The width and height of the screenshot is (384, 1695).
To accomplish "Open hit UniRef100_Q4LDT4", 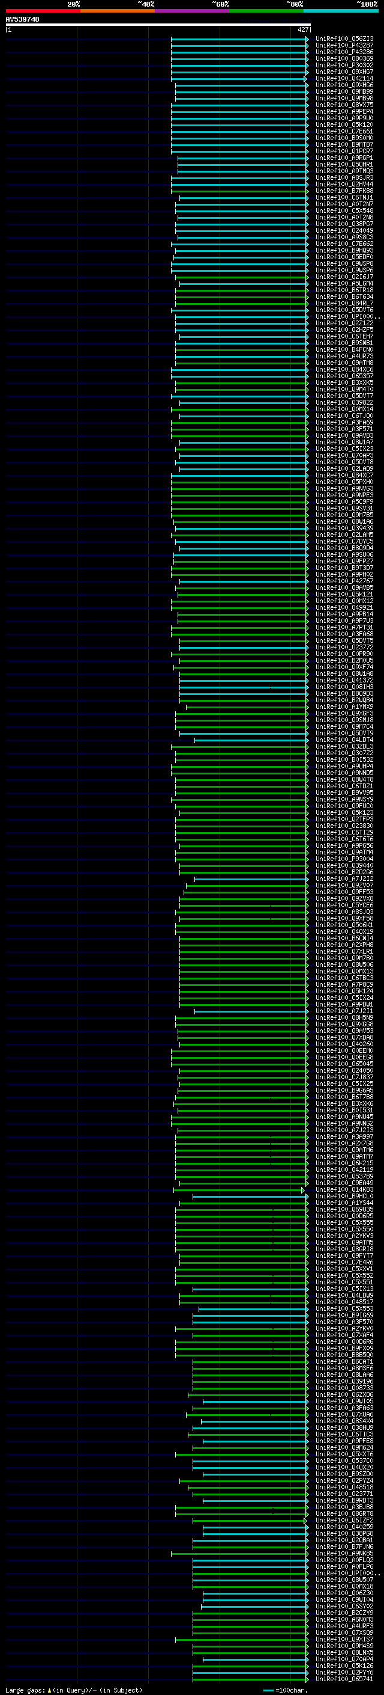I will [x=344, y=740].
